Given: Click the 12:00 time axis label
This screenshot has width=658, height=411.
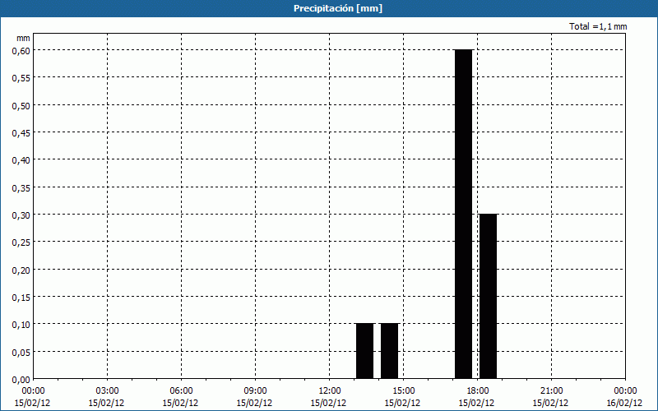Looking at the screenshot, I should click(330, 391).
